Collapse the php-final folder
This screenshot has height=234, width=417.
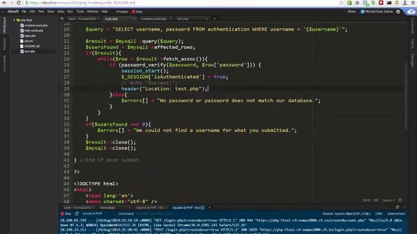pyautogui.click(x=14, y=20)
